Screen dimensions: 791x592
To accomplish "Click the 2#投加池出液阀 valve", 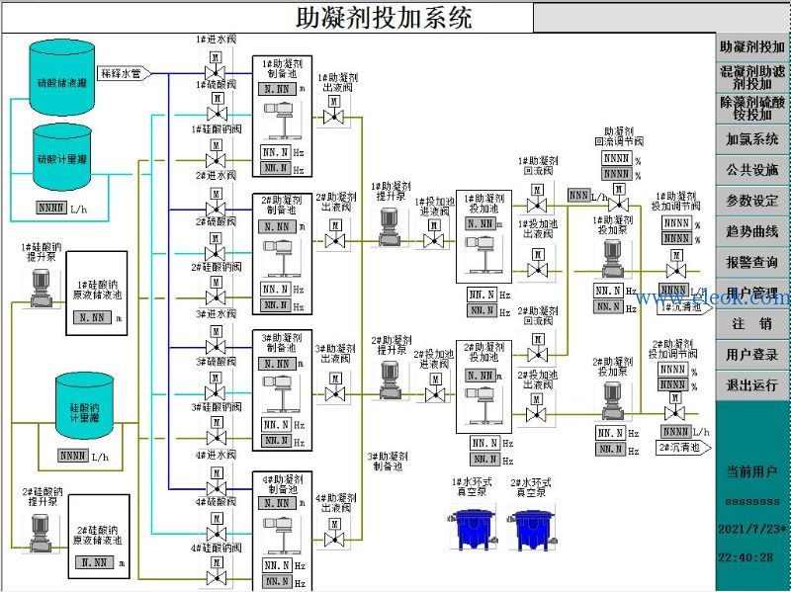I will (x=536, y=409).
